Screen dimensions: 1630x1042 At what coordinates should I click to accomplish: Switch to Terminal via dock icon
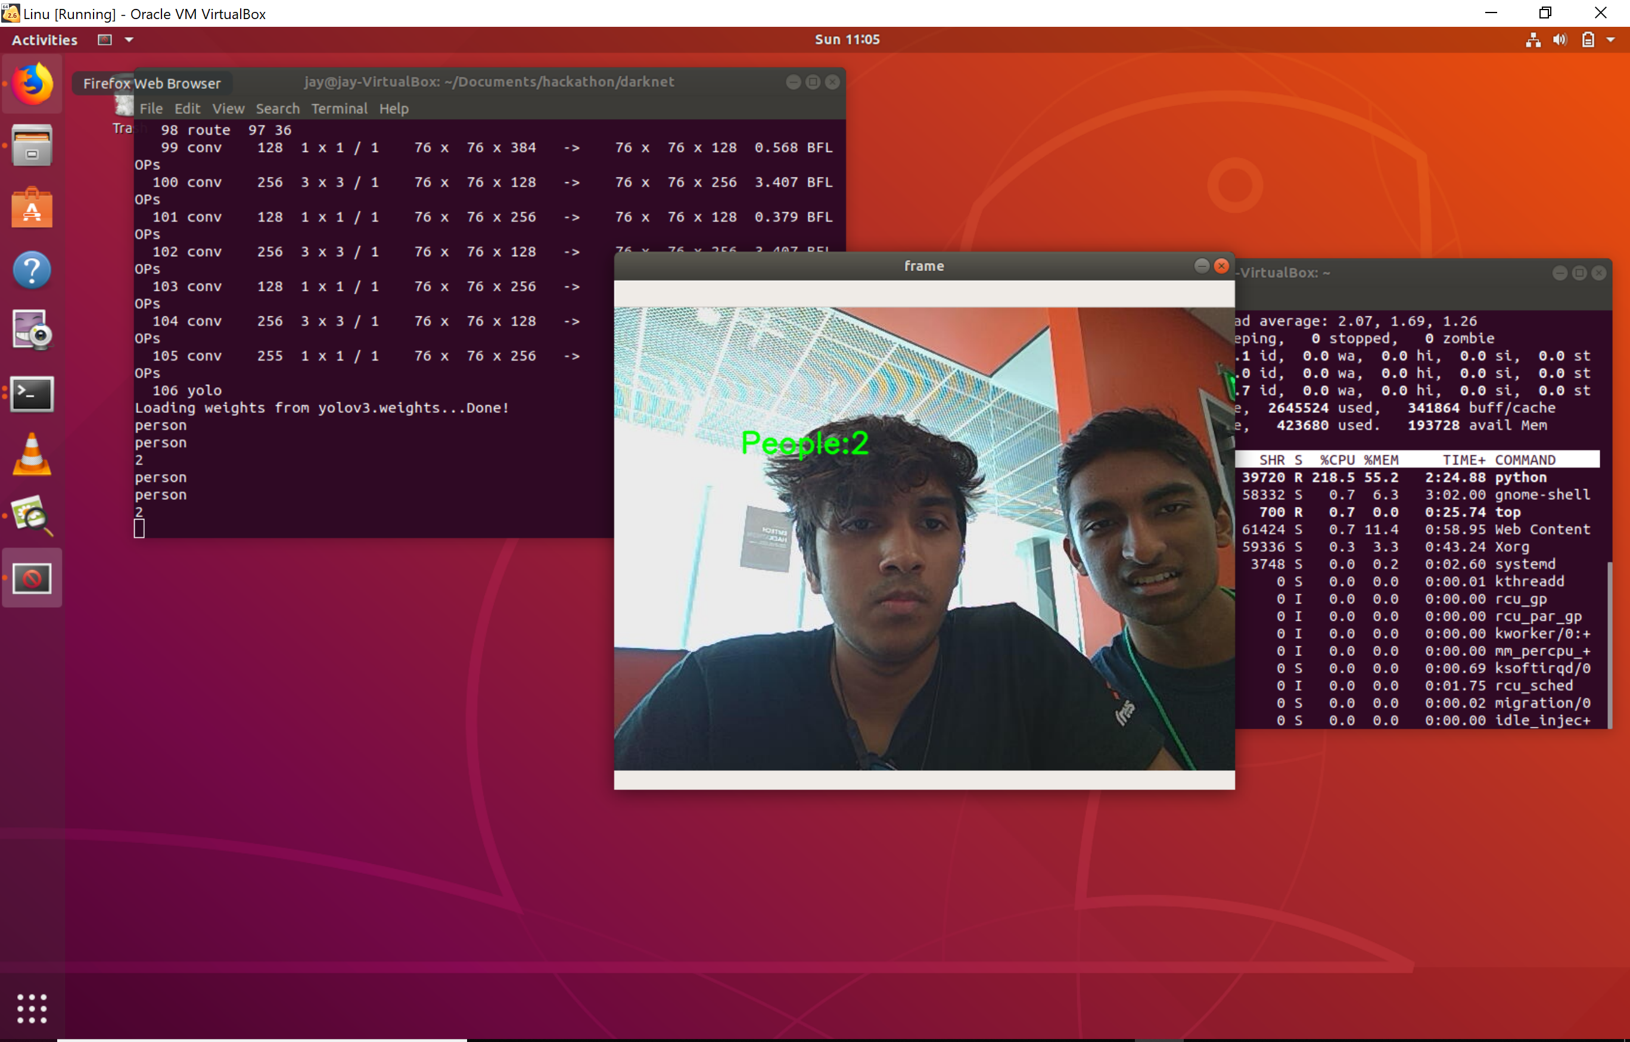click(32, 393)
